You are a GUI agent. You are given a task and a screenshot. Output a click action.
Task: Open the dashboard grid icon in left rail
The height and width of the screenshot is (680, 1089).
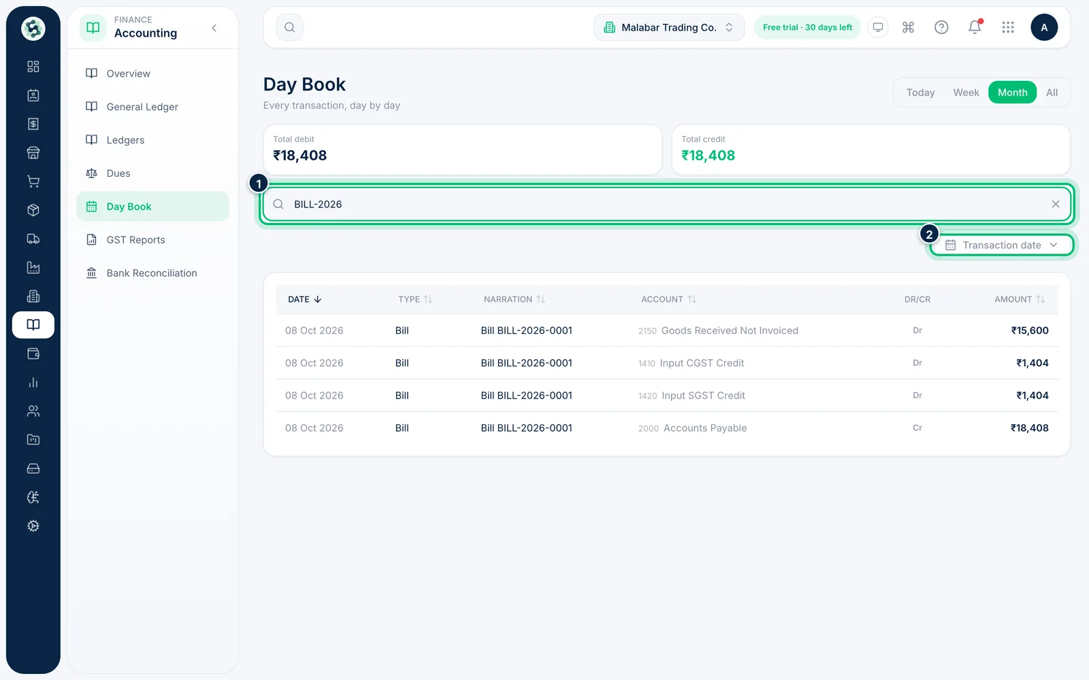[x=33, y=67]
